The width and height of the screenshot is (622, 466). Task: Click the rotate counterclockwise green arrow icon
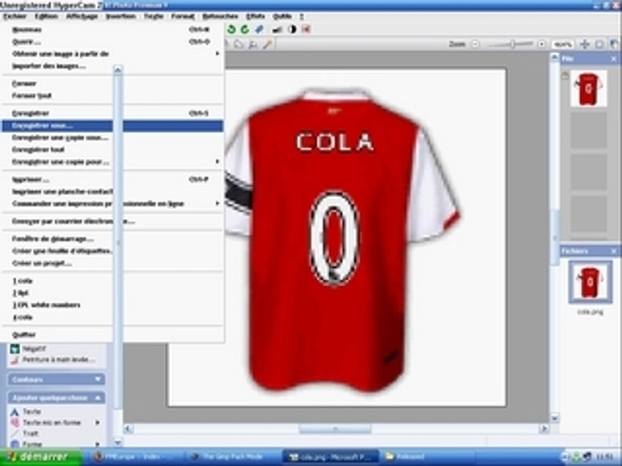pos(231,29)
